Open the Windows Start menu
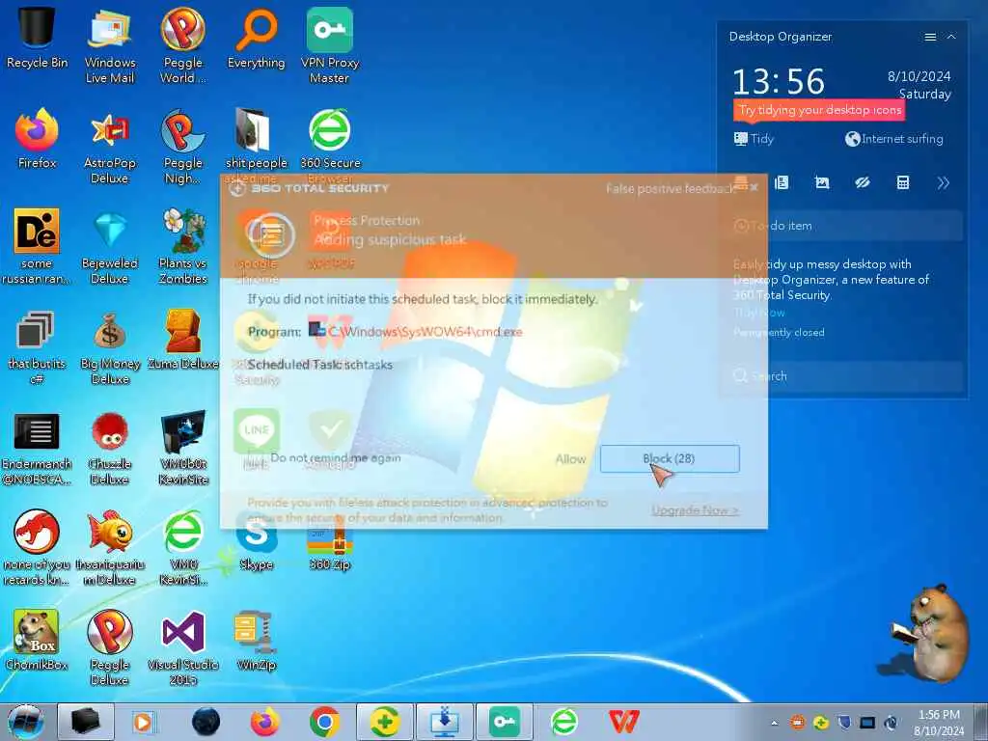Image resolution: width=988 pixels, height=741 pixels. click(x=25, y=722)
